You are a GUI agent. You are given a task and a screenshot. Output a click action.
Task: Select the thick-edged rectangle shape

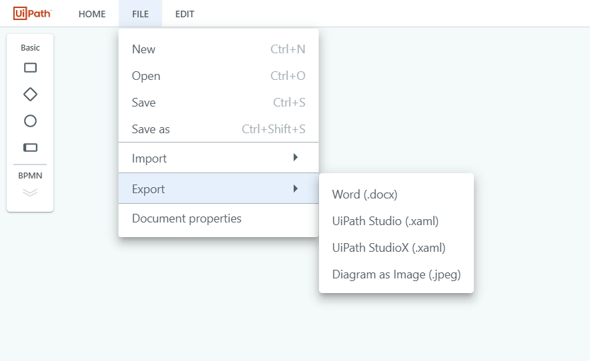coord(30,148)
